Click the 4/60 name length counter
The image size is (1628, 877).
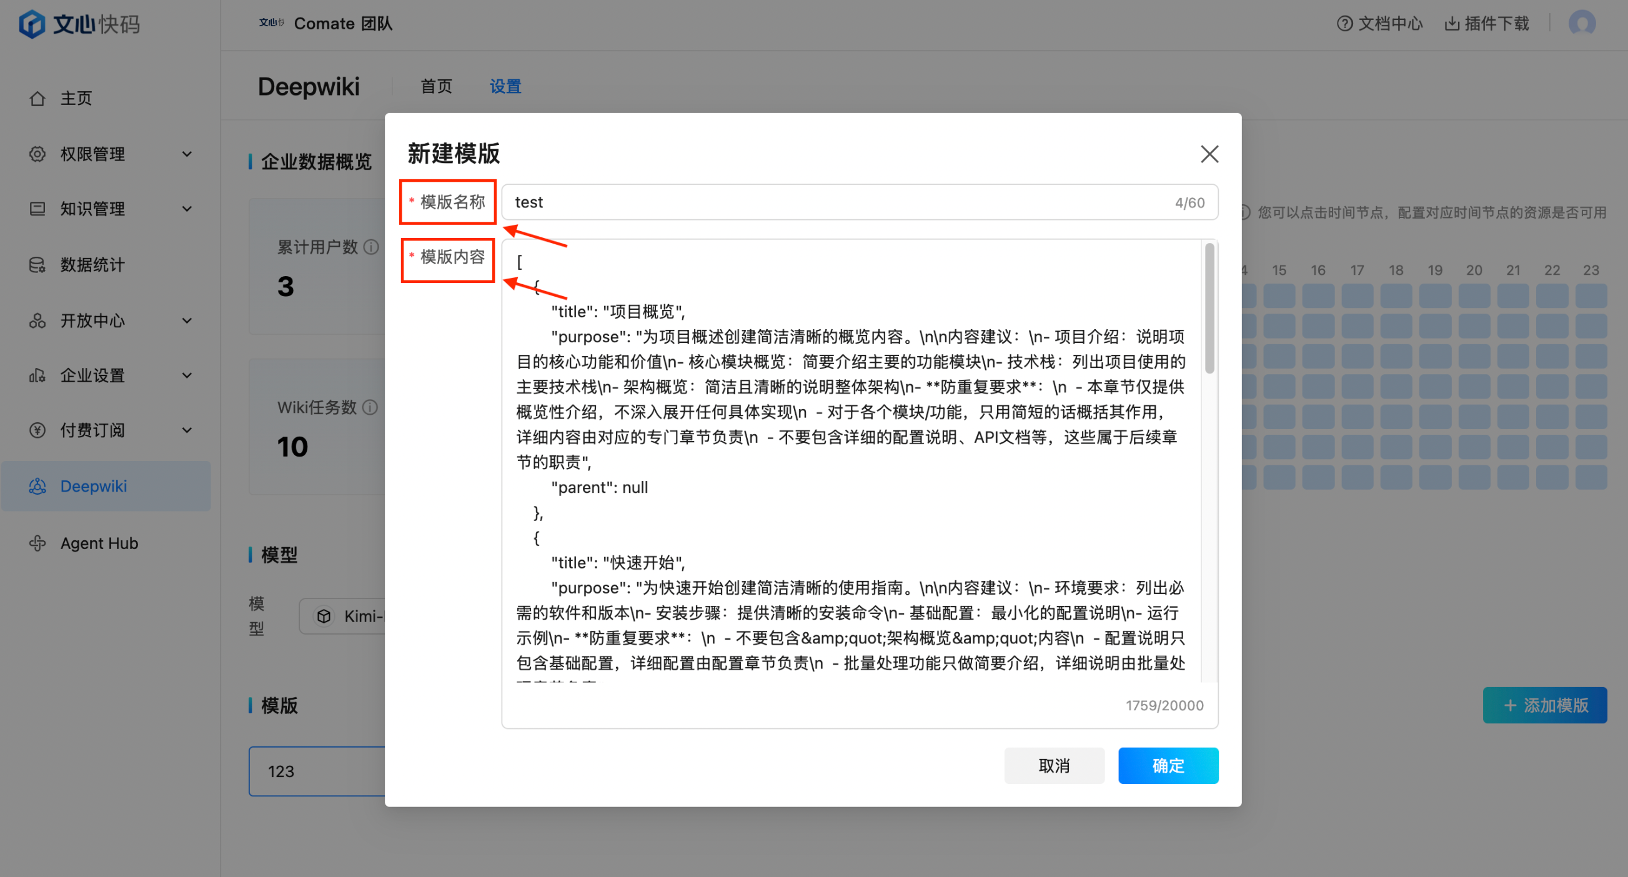coord(1189,202)
